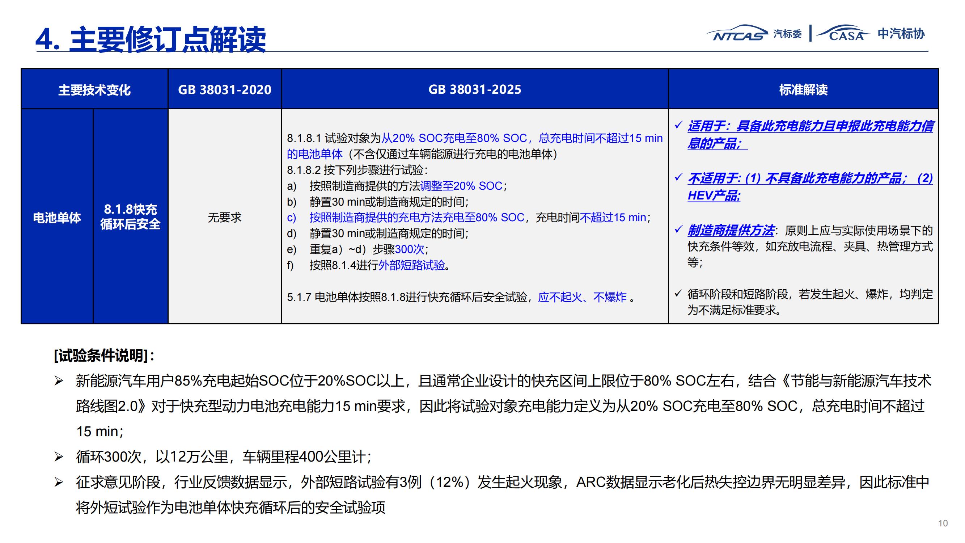Click the 主要技术变化 header cell
This screenshot has height=543, width=965.
94,89
